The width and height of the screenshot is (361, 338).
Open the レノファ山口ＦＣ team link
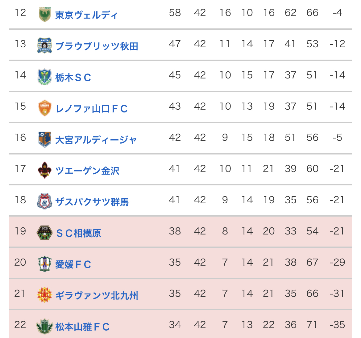(x=91, y=108)
